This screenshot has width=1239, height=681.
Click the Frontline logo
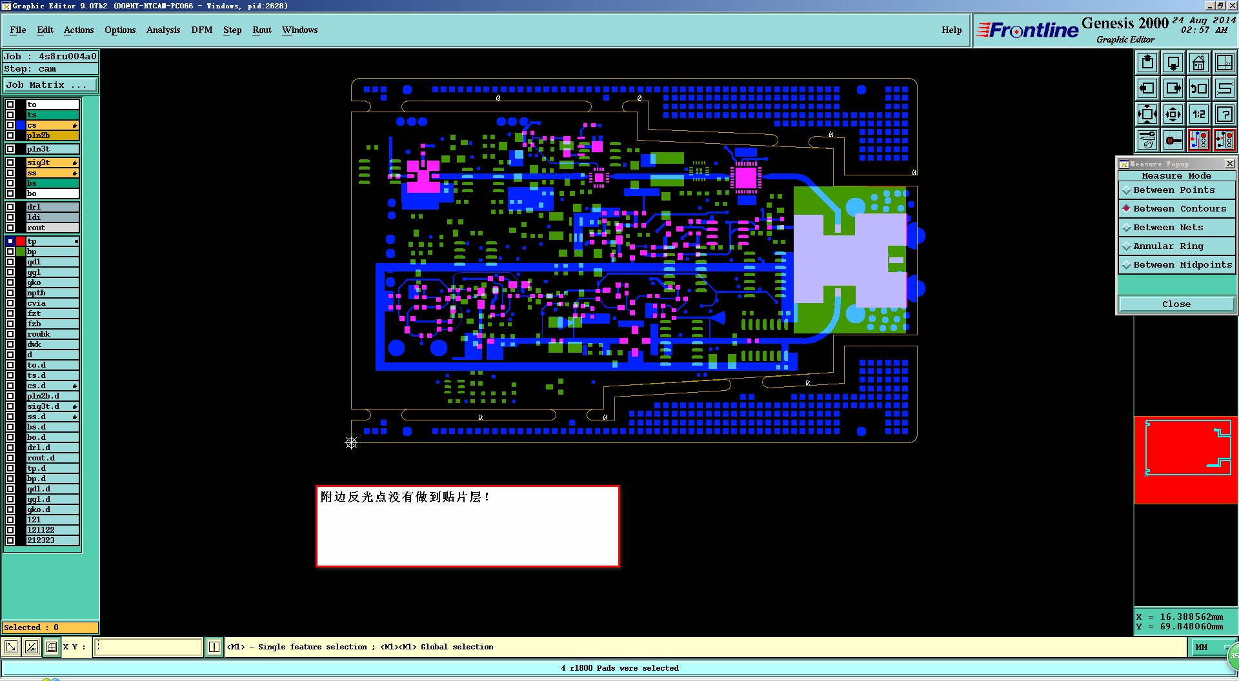[x=1027, y=30]
